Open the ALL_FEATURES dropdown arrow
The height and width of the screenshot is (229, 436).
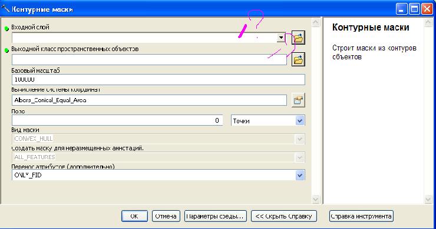click(300, 157)
